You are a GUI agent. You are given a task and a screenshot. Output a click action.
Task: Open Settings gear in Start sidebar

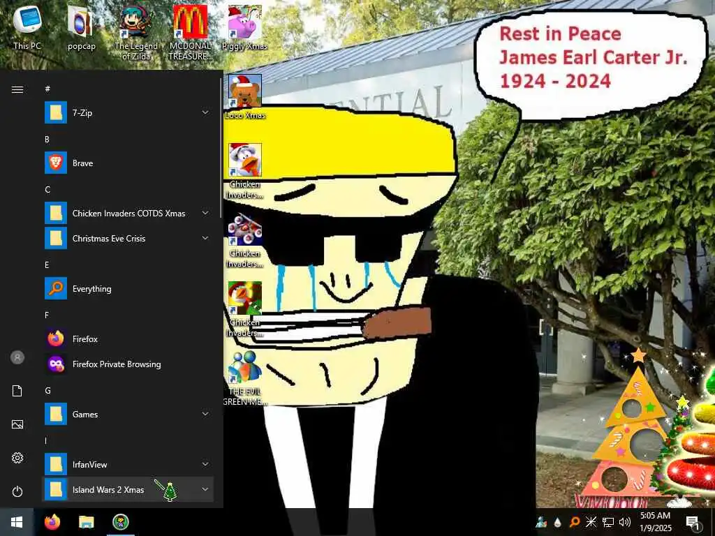click(17, 458)
